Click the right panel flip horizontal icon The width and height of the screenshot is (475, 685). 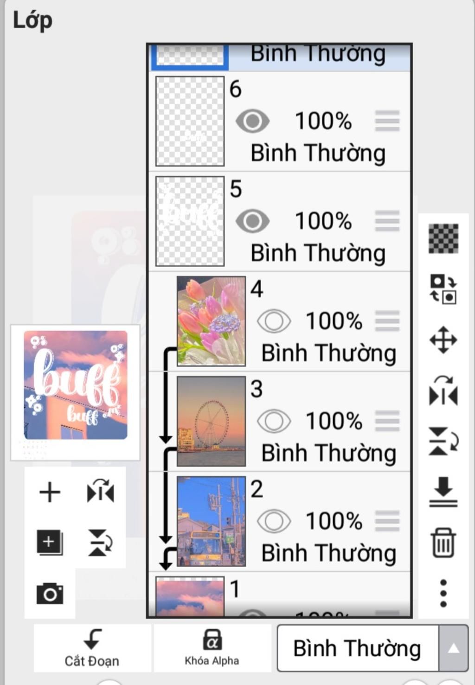coord(443,391)
